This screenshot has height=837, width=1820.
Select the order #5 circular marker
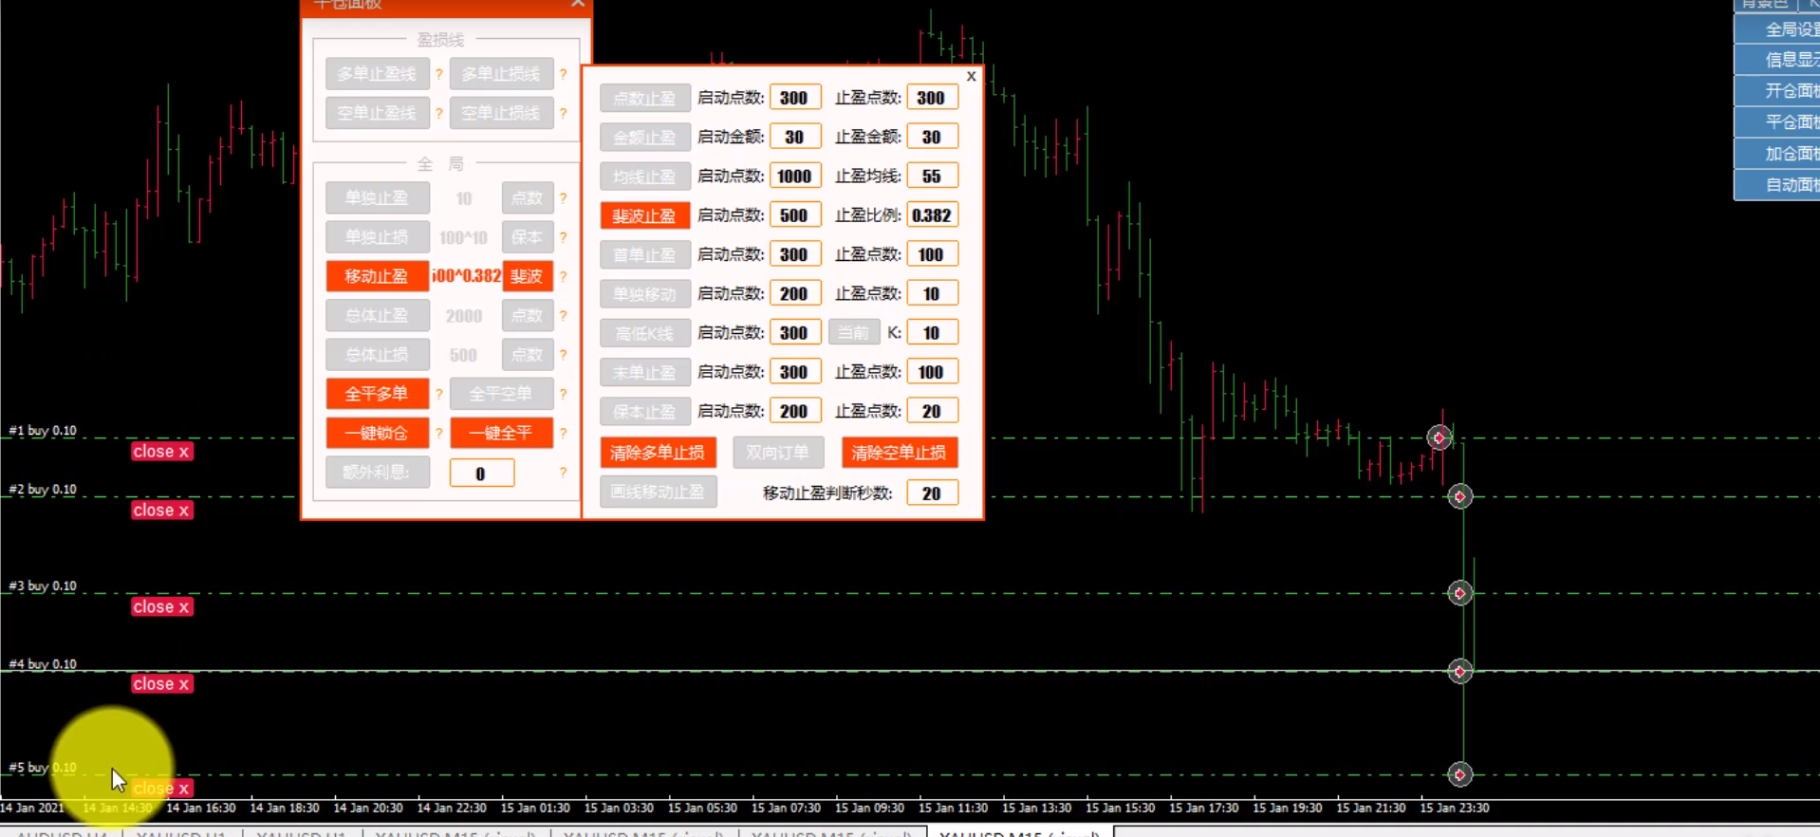coord(1459,774)
